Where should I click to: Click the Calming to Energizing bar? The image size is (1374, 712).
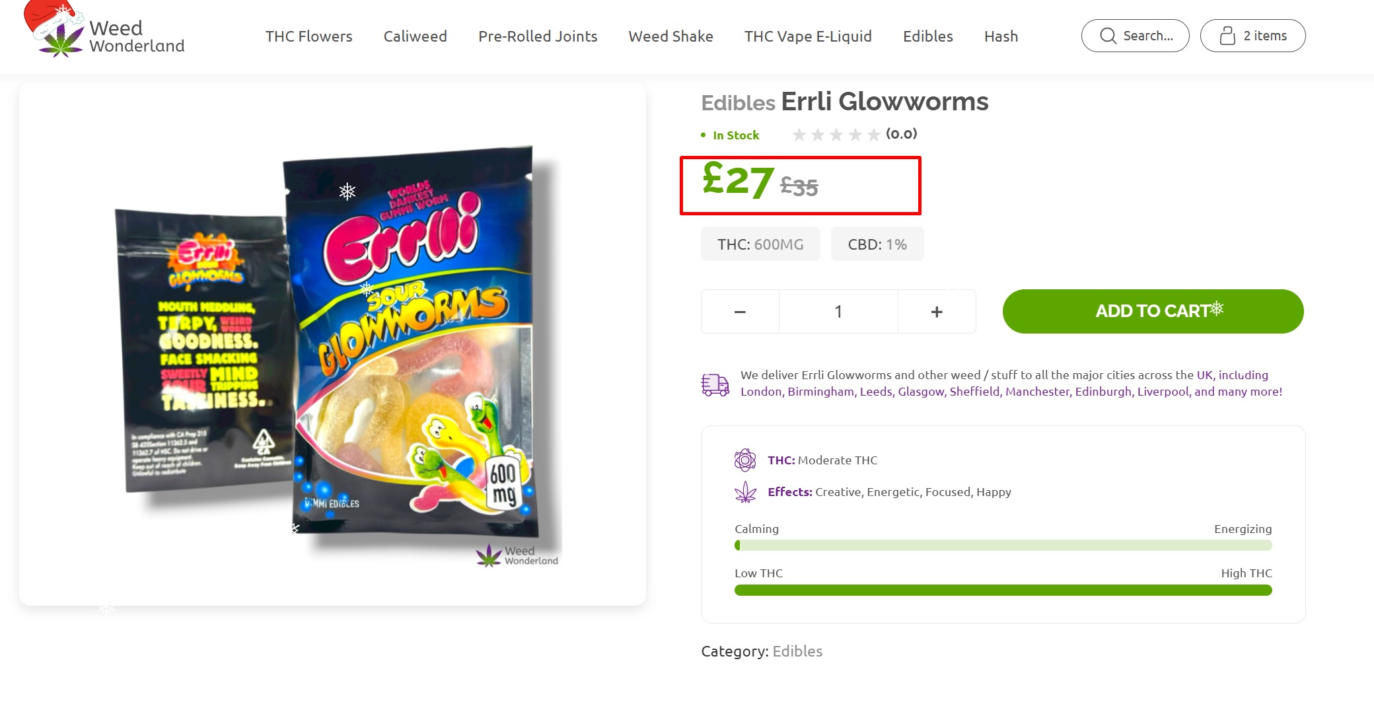coord(1003,546)
